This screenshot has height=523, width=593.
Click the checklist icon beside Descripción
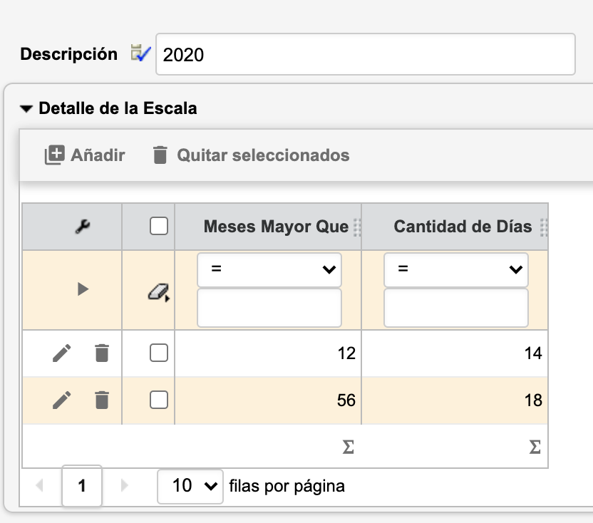pos(141,53)
